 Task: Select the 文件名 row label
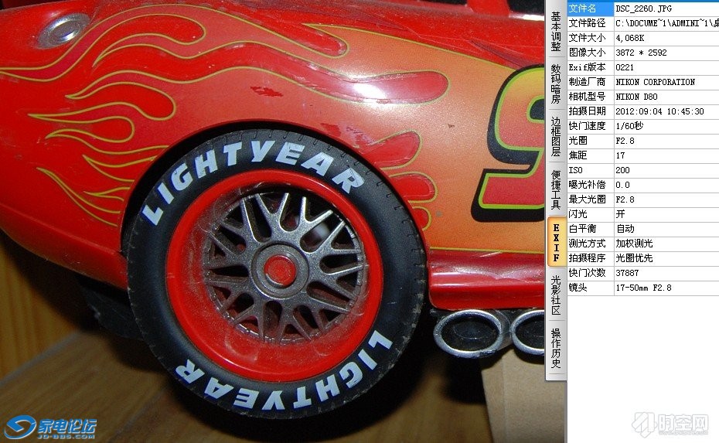[x=591, y=9]
